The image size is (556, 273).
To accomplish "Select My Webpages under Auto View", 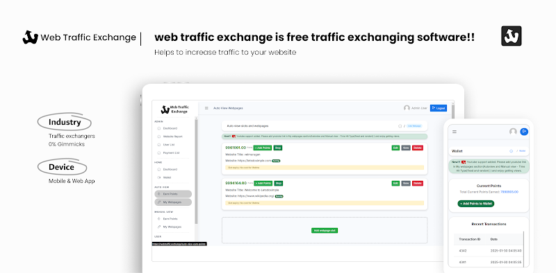I will point(173,202).
